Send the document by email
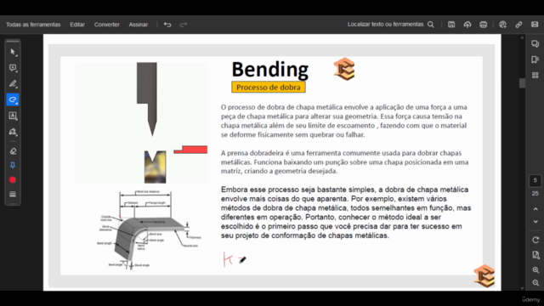This screenshot has width=544, height=306. click(x=535, y=25)
